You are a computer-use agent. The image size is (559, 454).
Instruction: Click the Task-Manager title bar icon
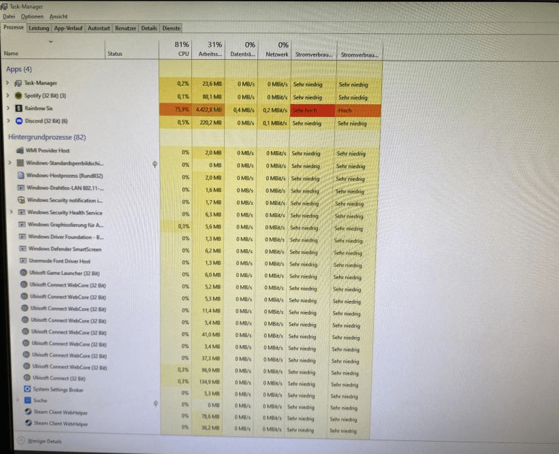[x=3, y=6]
